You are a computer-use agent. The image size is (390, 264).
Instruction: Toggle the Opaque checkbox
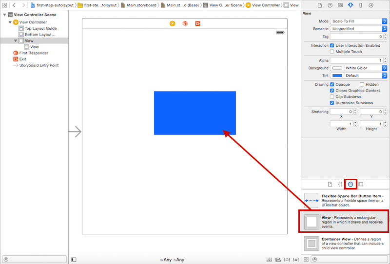click(332, 85)
